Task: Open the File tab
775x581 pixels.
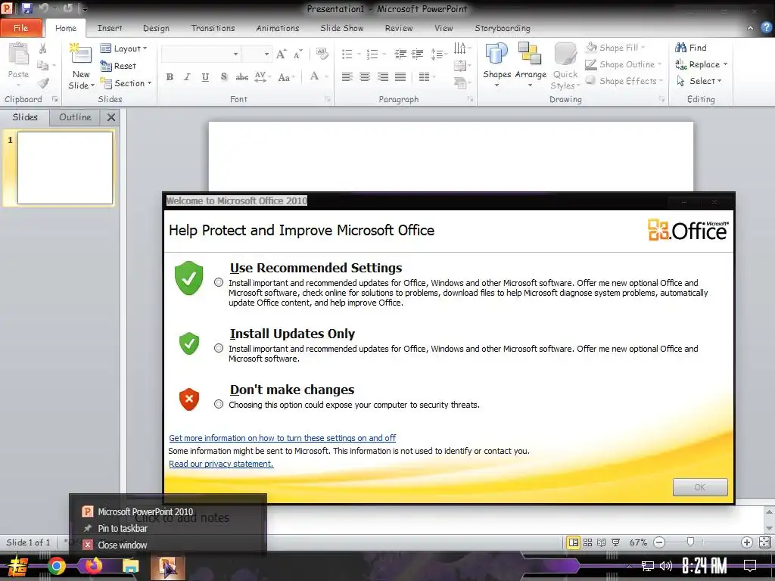Action: 20,28
